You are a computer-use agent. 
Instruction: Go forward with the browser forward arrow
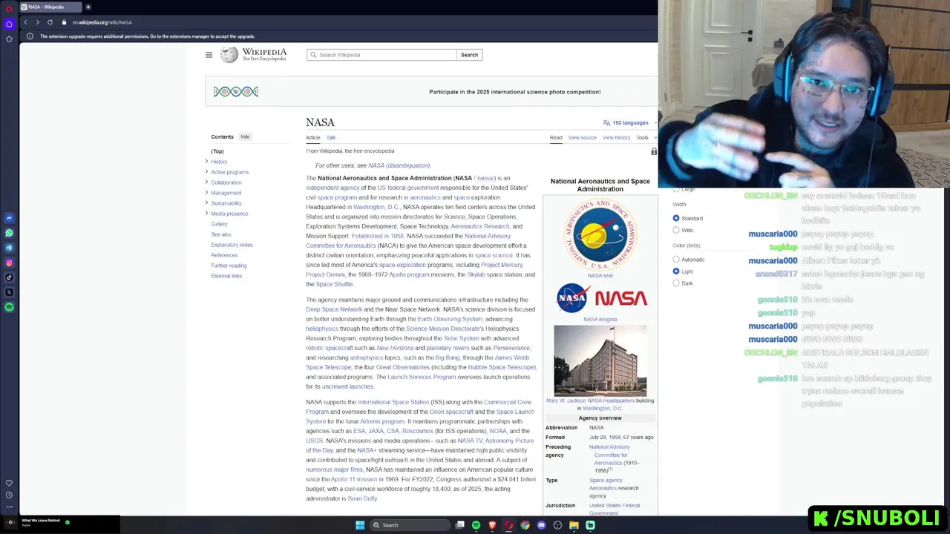tap(37, 22)
